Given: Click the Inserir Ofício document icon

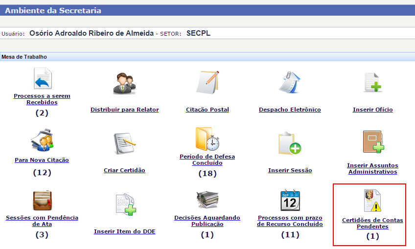Looking at the screenshot, I should pos(372,82).
